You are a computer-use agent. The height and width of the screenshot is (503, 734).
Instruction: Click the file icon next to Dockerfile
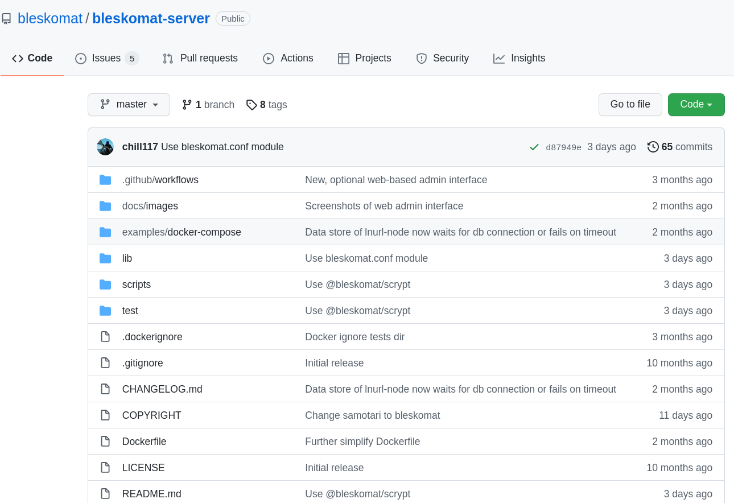[x=105, y=442]
